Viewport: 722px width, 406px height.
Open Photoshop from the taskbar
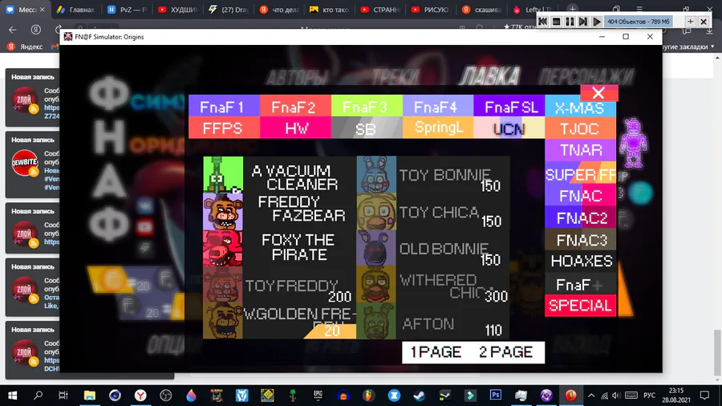[496, 396]
